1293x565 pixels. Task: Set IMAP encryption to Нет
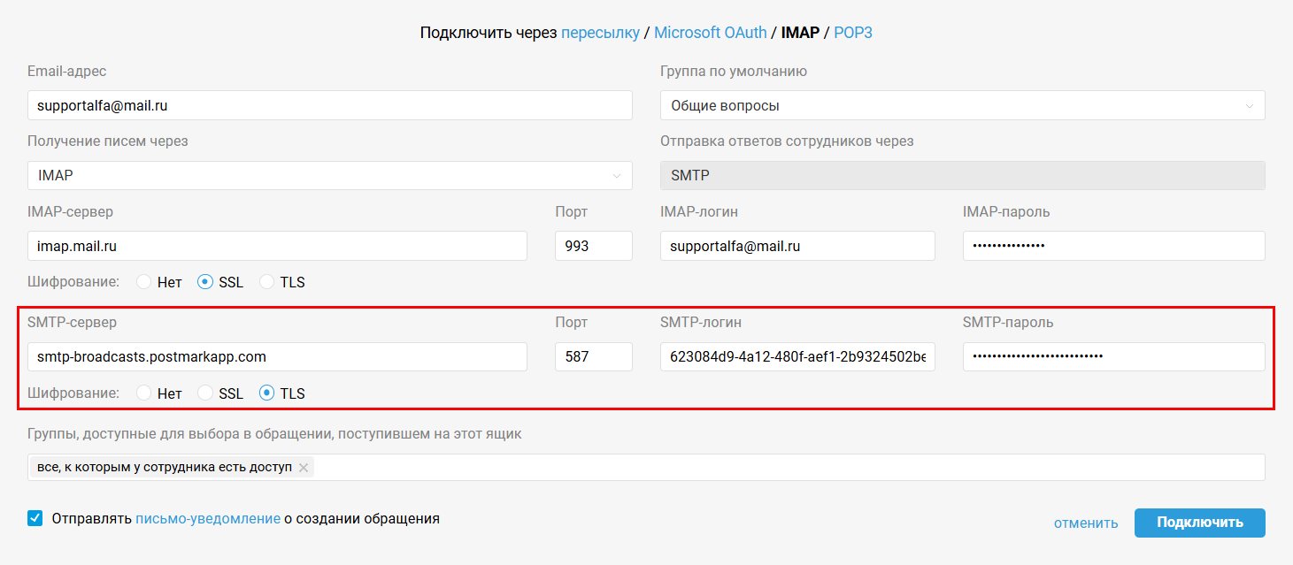pos(144,282)
